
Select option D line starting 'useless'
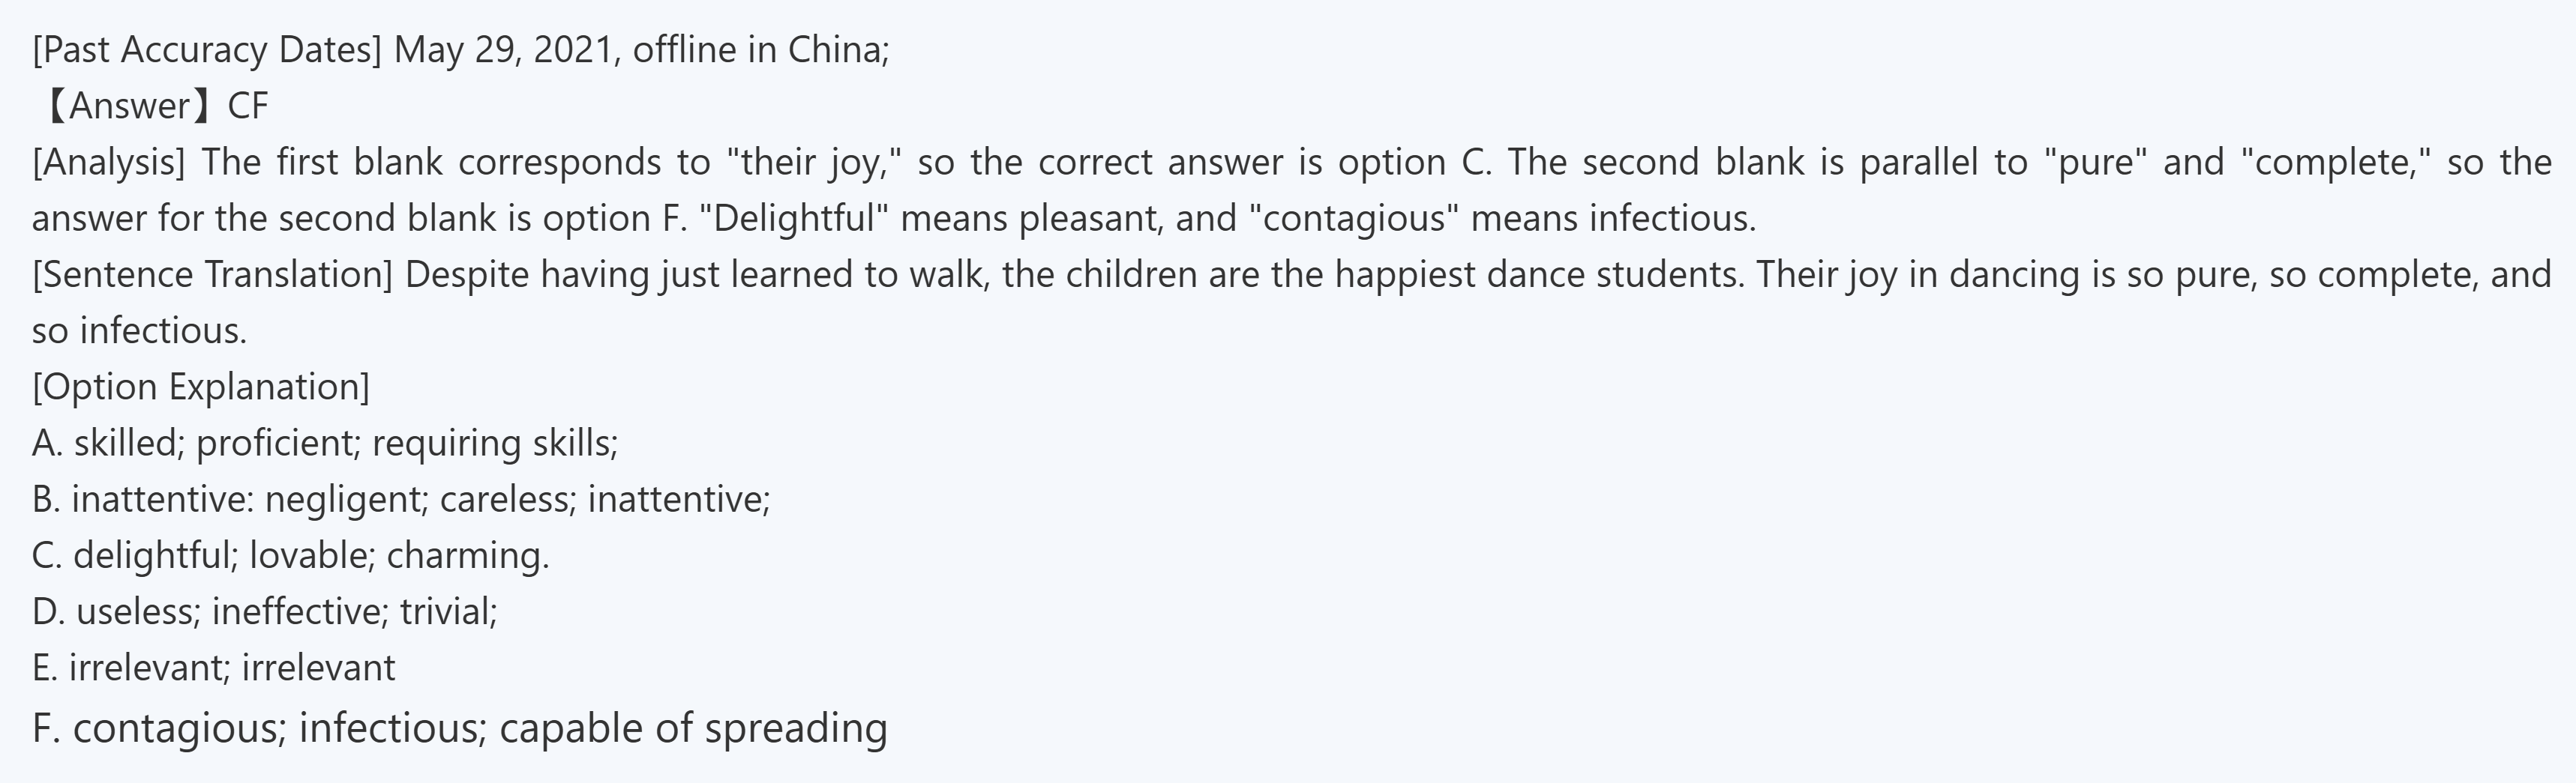tap(265, 610)
